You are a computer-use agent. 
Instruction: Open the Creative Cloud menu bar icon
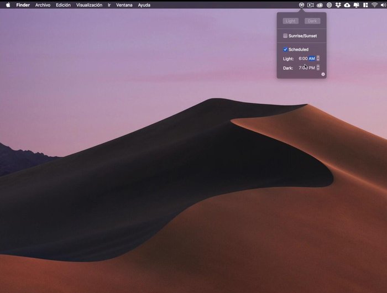(x=320, y=4)
